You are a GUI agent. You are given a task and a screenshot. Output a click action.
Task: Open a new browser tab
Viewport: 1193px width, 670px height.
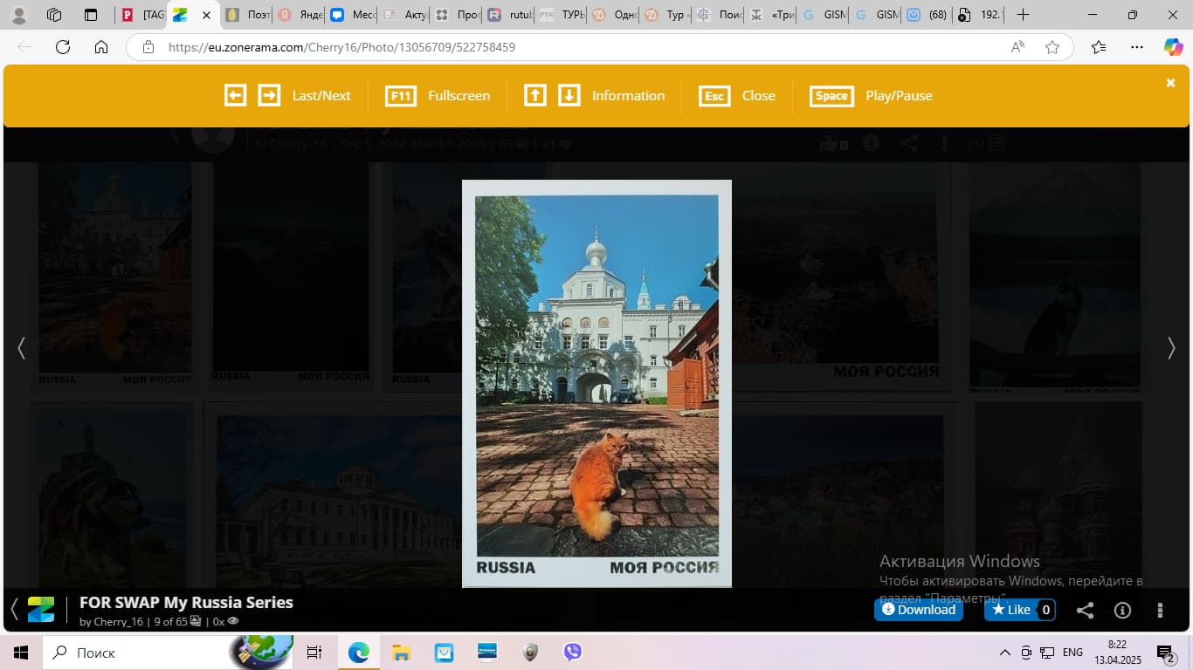click(1024, 15)
